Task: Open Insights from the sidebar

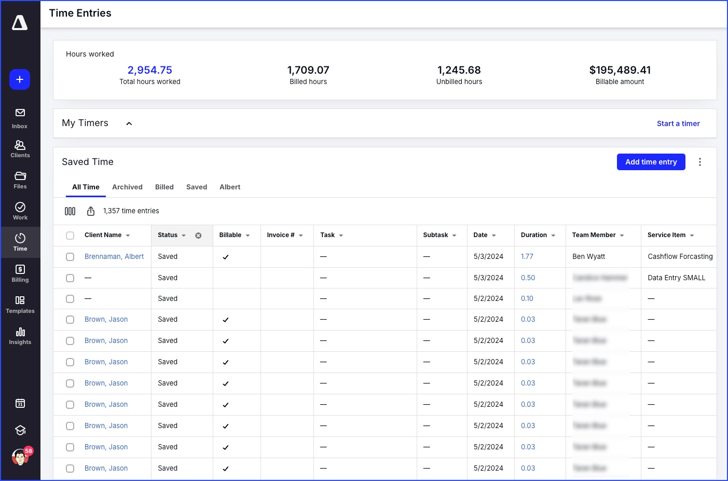Action: pyautogui.click(x=20, y=336)
